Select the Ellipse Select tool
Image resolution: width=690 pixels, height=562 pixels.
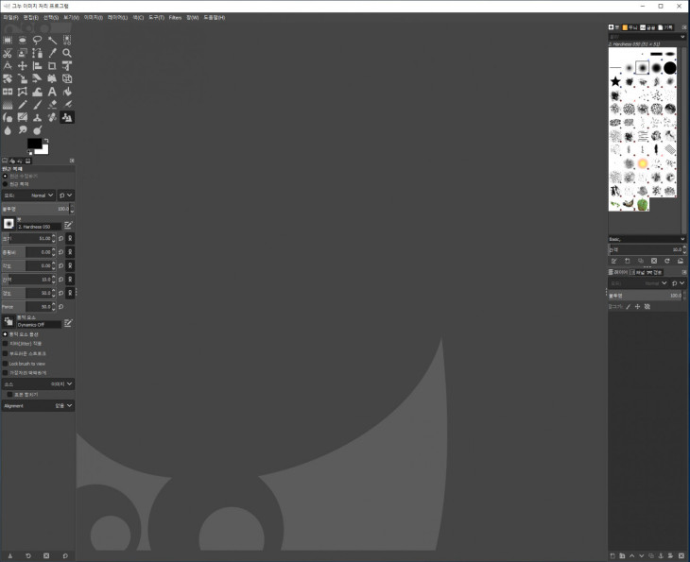coord(23,40)
